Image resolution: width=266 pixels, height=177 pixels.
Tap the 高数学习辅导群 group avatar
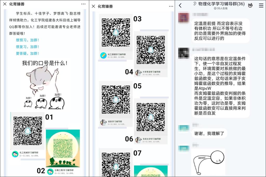coord(103,122)
